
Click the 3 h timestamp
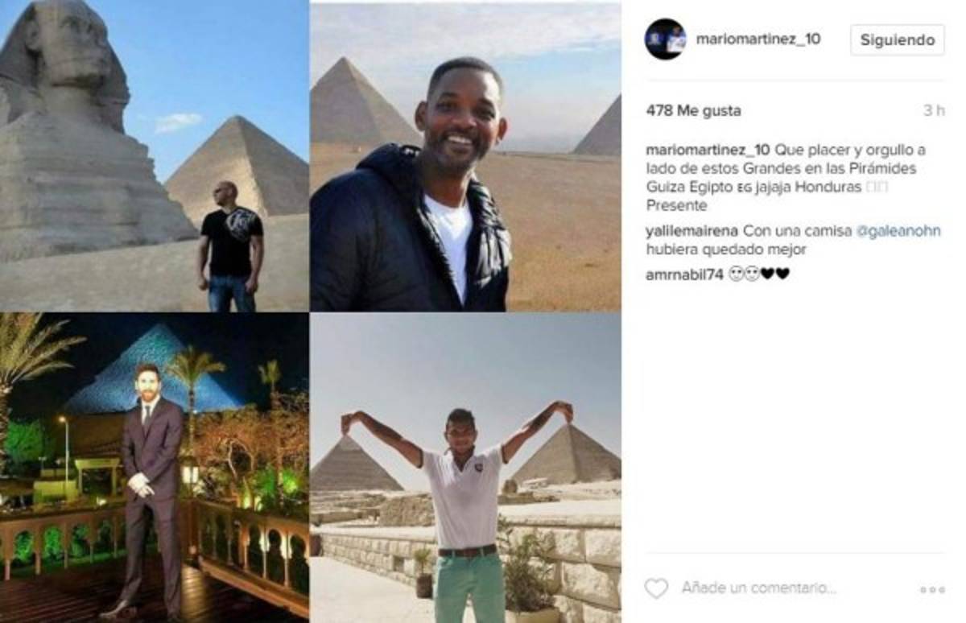point(934,111)
